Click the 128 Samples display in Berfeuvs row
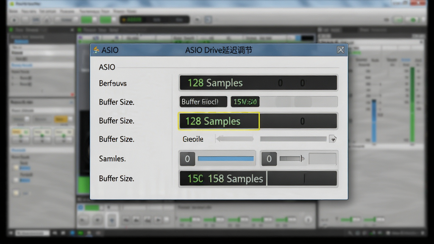Viewport: 434px width, 244px height. tap(258, 83)
